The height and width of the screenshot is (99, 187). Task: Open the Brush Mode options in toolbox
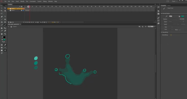click(2, 48)
